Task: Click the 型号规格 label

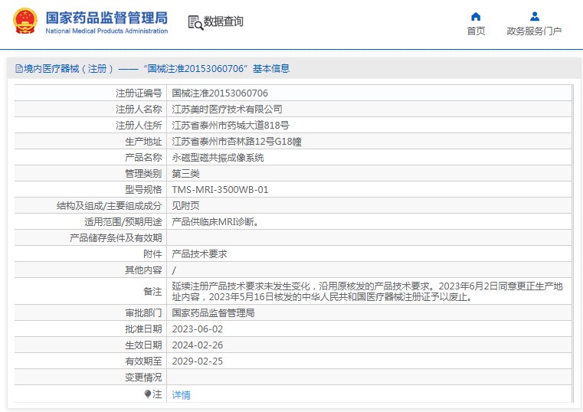Action: click(143, 190)
